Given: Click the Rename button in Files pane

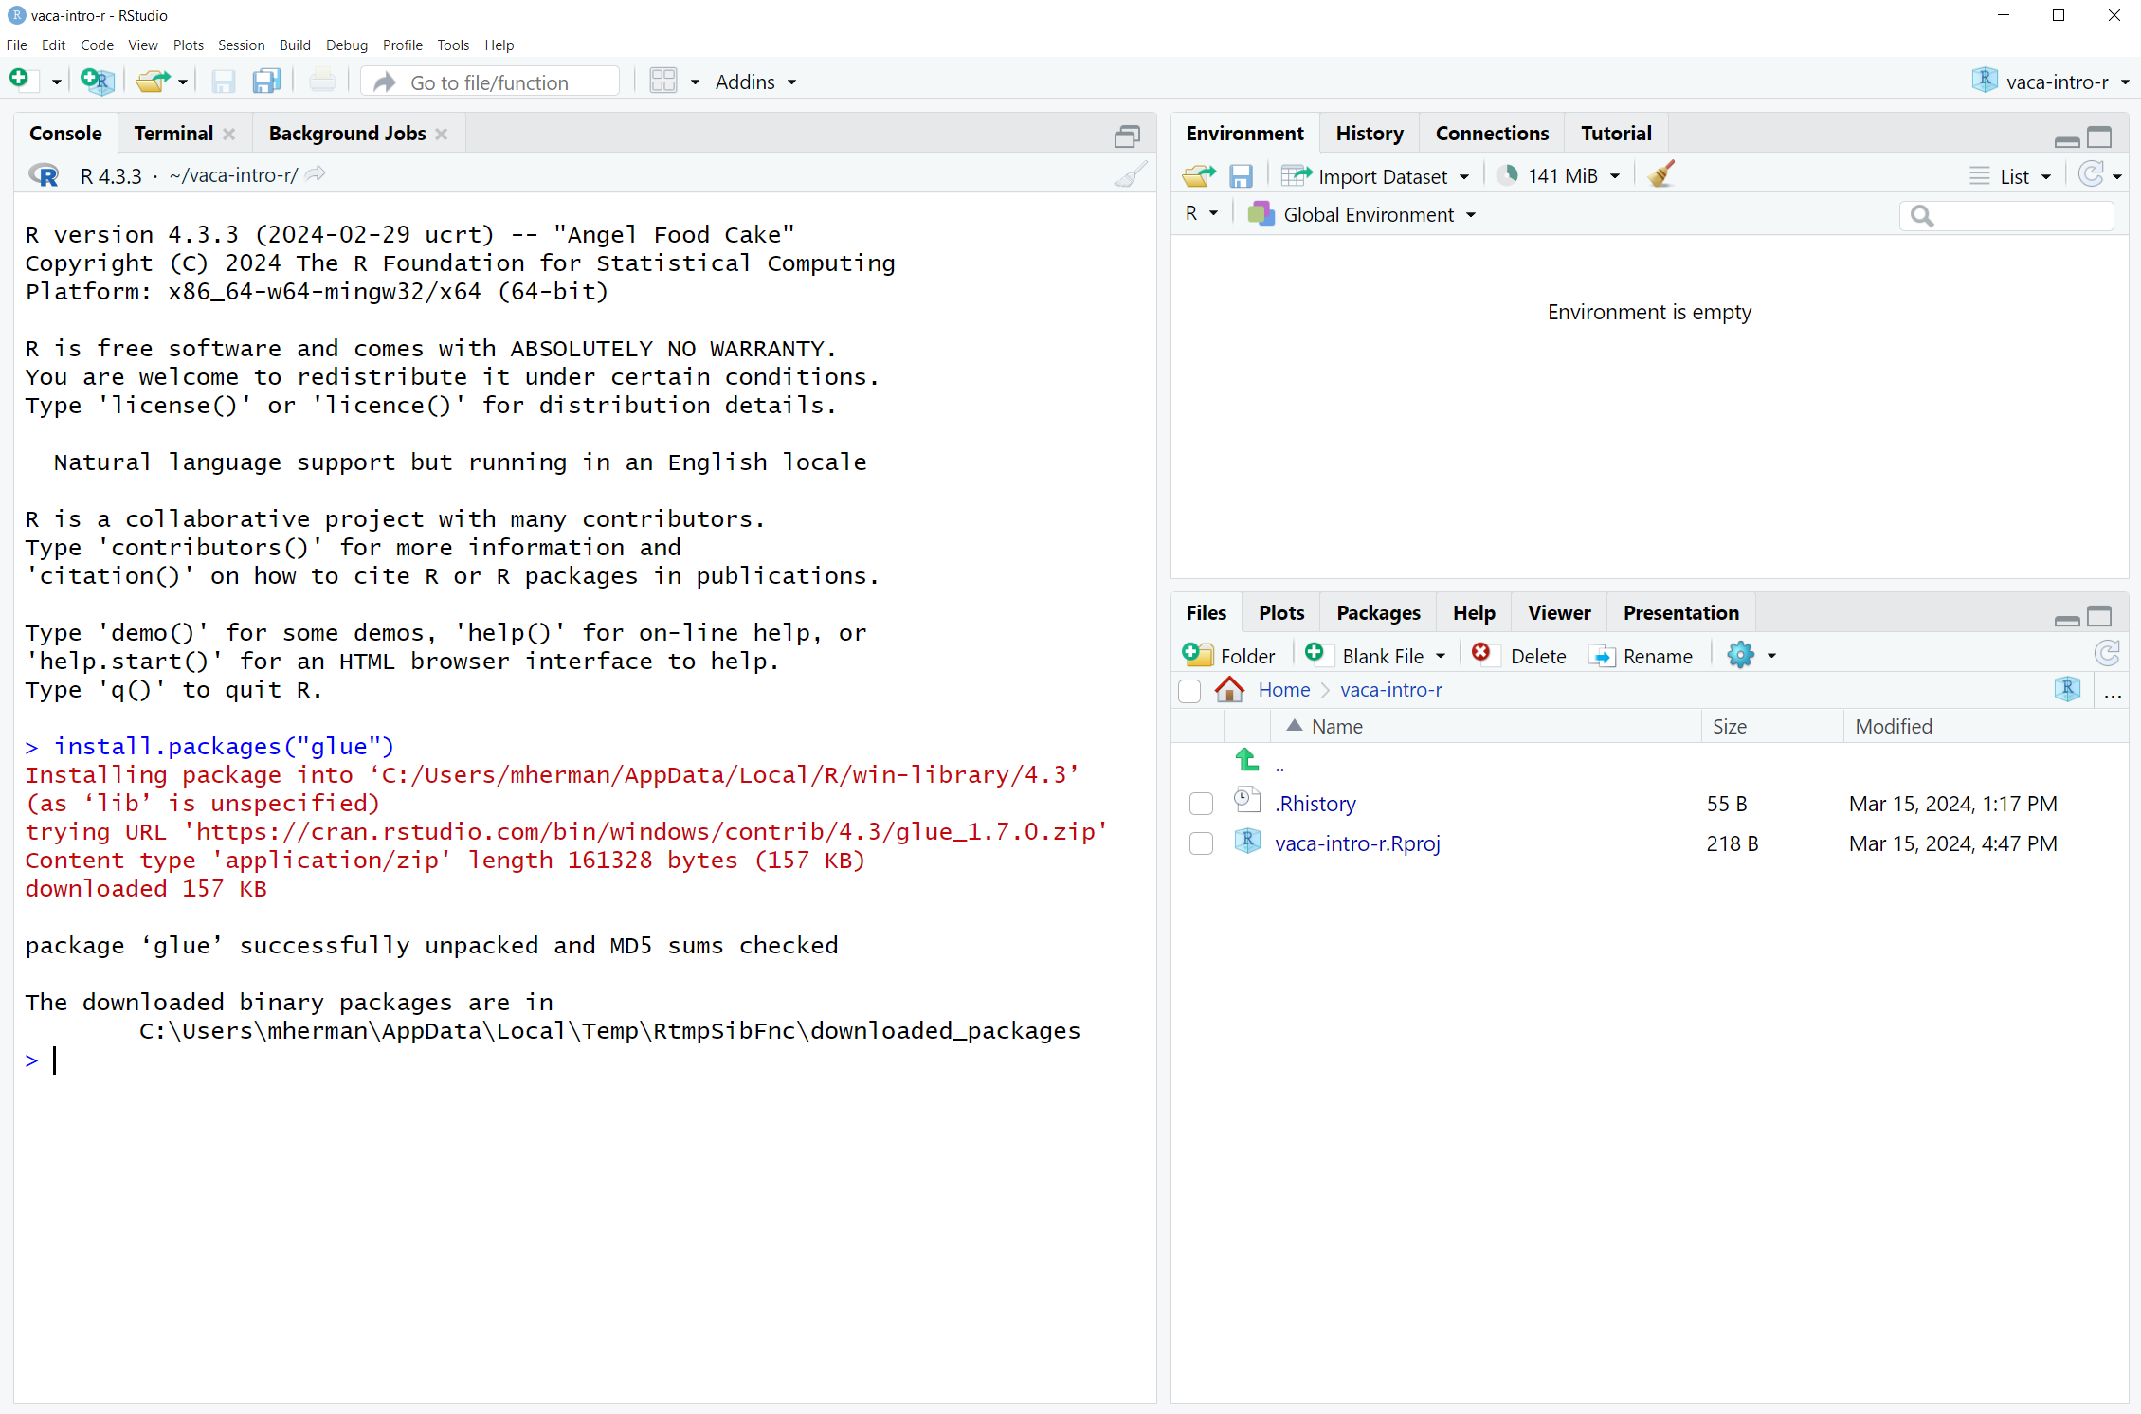Looking at the screenshot, I should [x=1642, y=656].
